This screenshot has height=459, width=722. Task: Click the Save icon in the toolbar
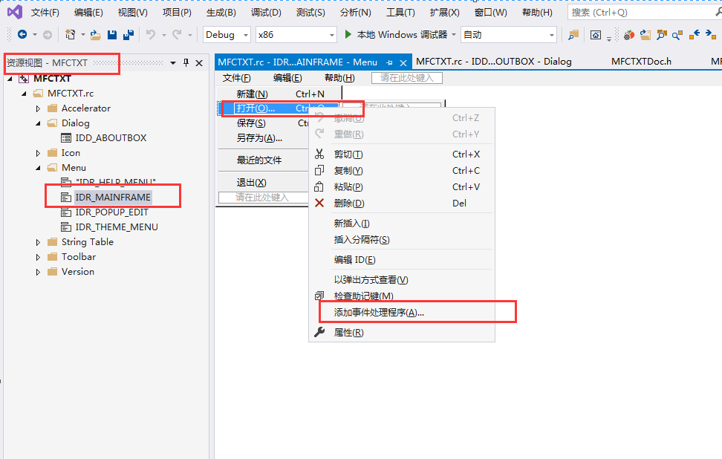click(112, 35)
